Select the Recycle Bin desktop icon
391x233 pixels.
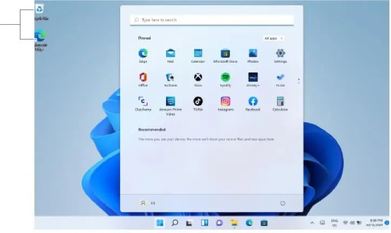pyautogui.click(x=41, y=12)
